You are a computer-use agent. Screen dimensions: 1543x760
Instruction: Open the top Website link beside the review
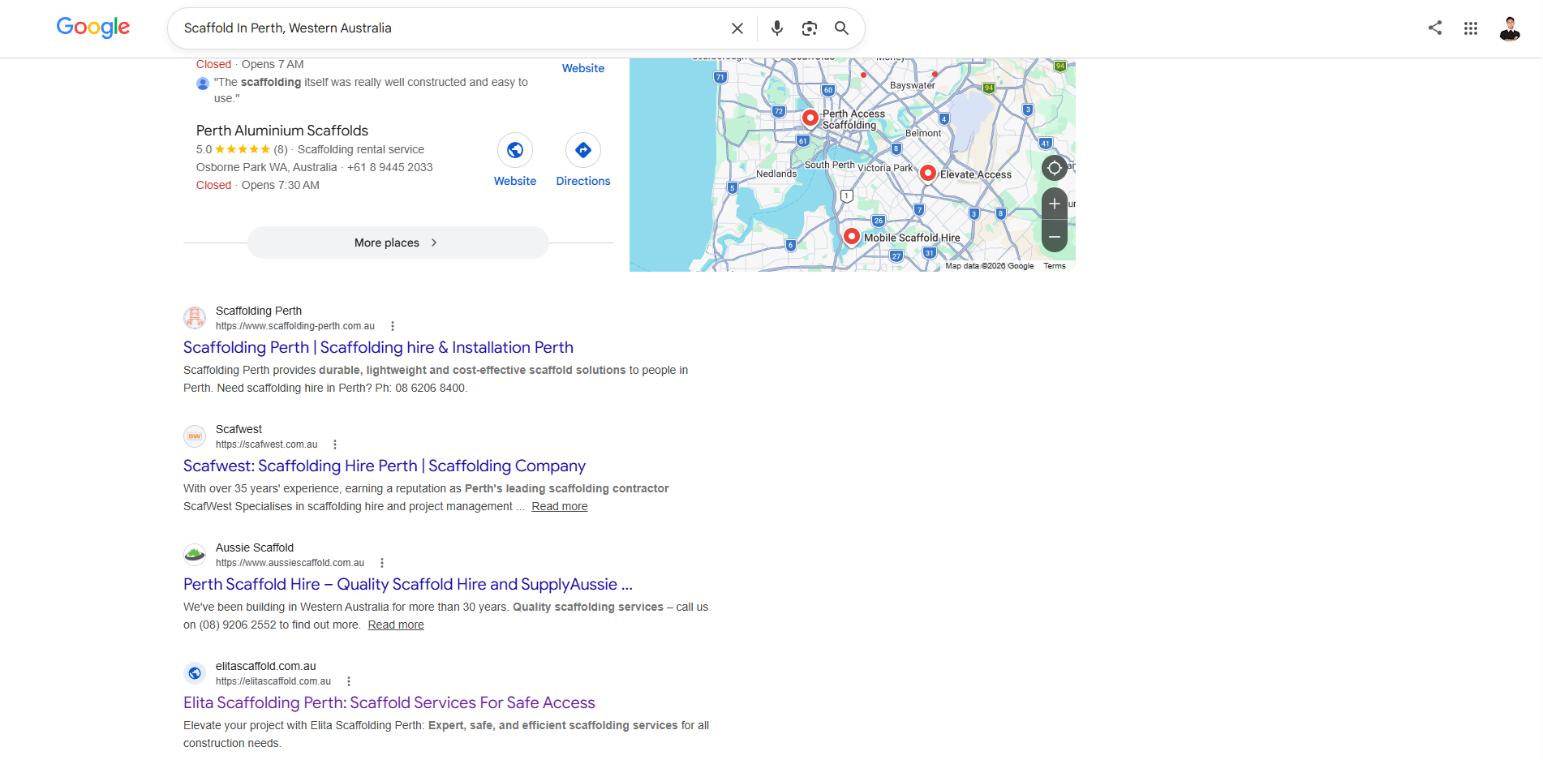tap(583, 68)
